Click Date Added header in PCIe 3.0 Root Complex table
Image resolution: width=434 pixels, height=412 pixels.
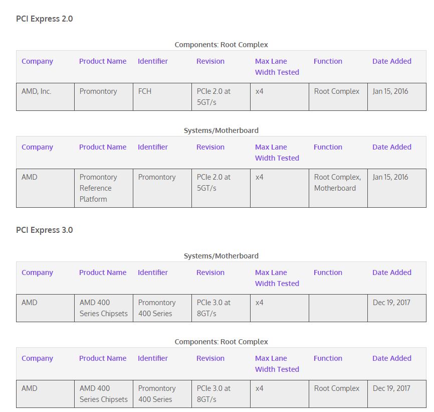point(391,358)
